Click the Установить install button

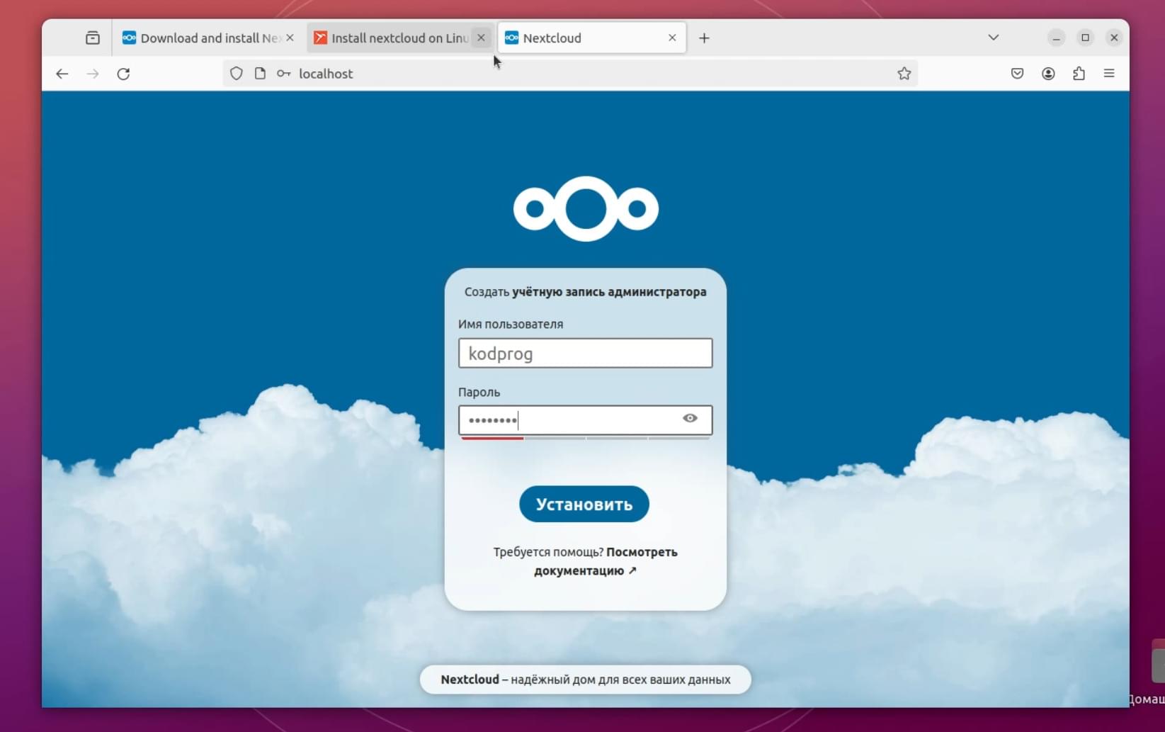click(x=584, y=505)
